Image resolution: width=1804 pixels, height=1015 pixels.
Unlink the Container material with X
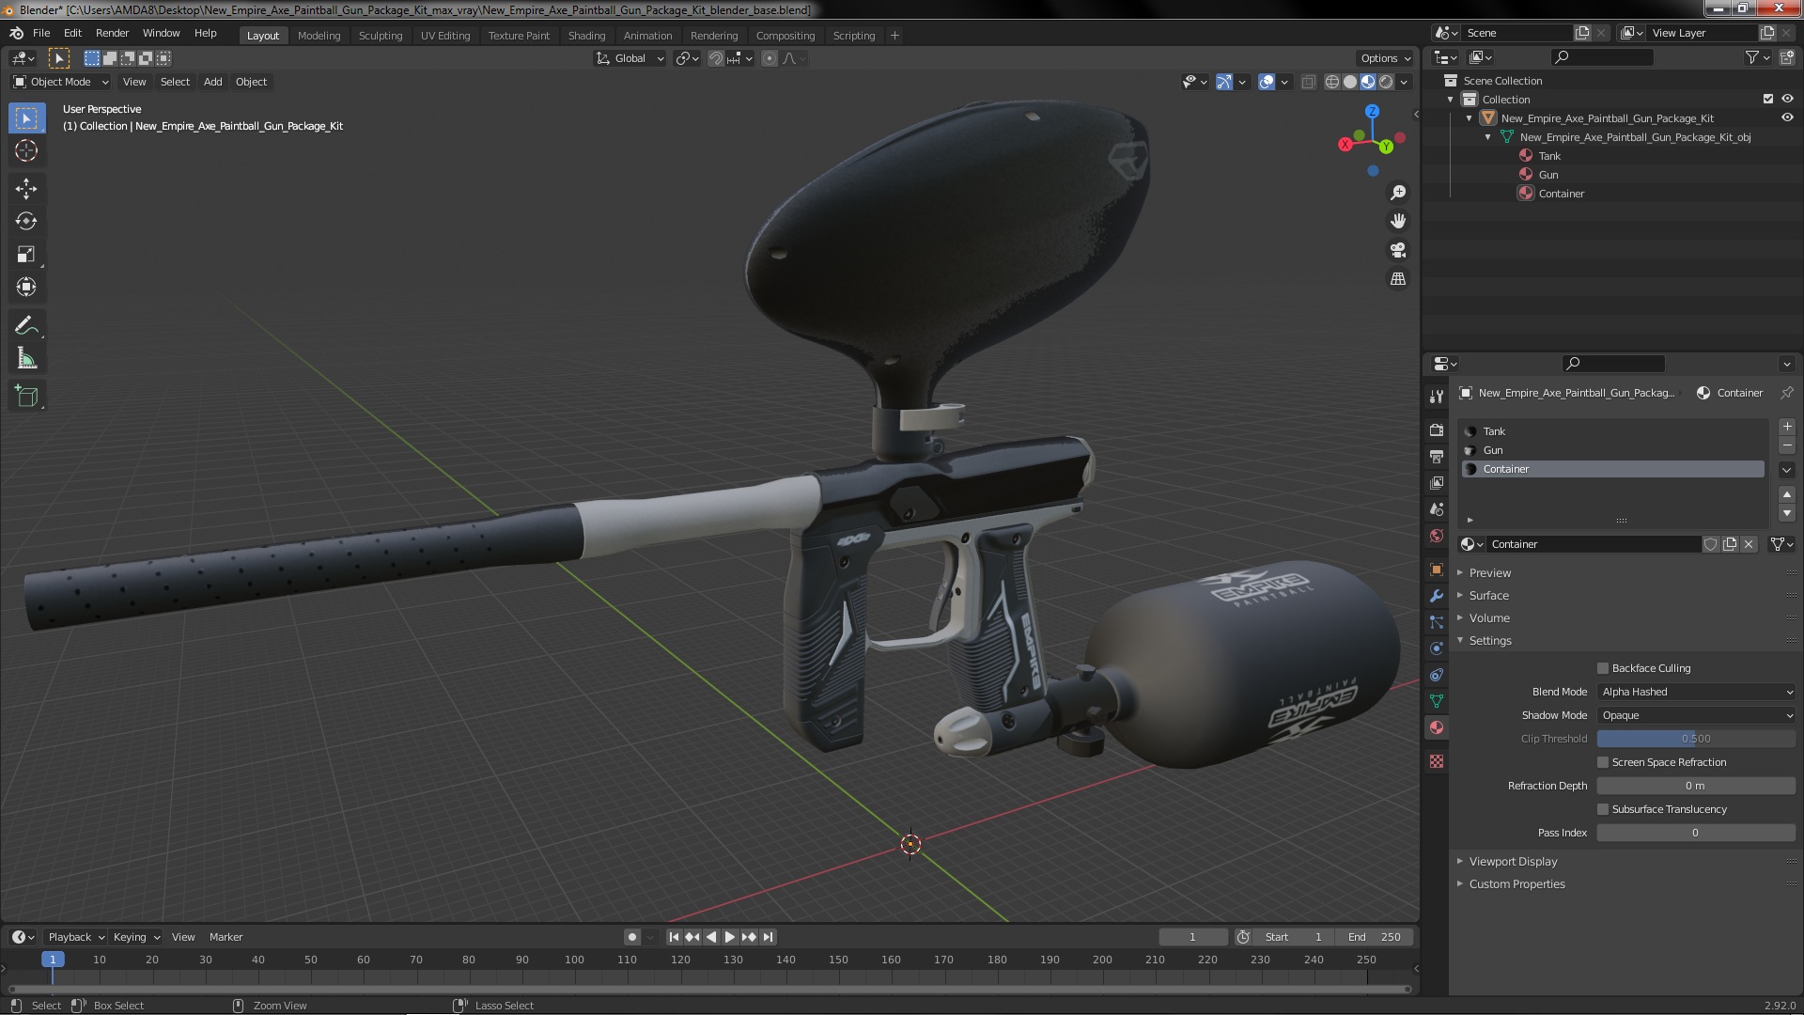pyautogui.click(x=1749, y=544)
